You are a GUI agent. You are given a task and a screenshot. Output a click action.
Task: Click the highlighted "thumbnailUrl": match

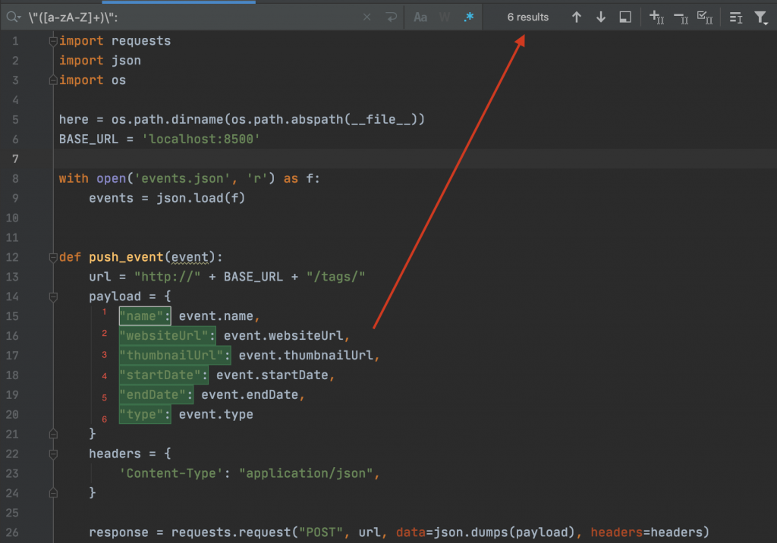coord(175,355)
